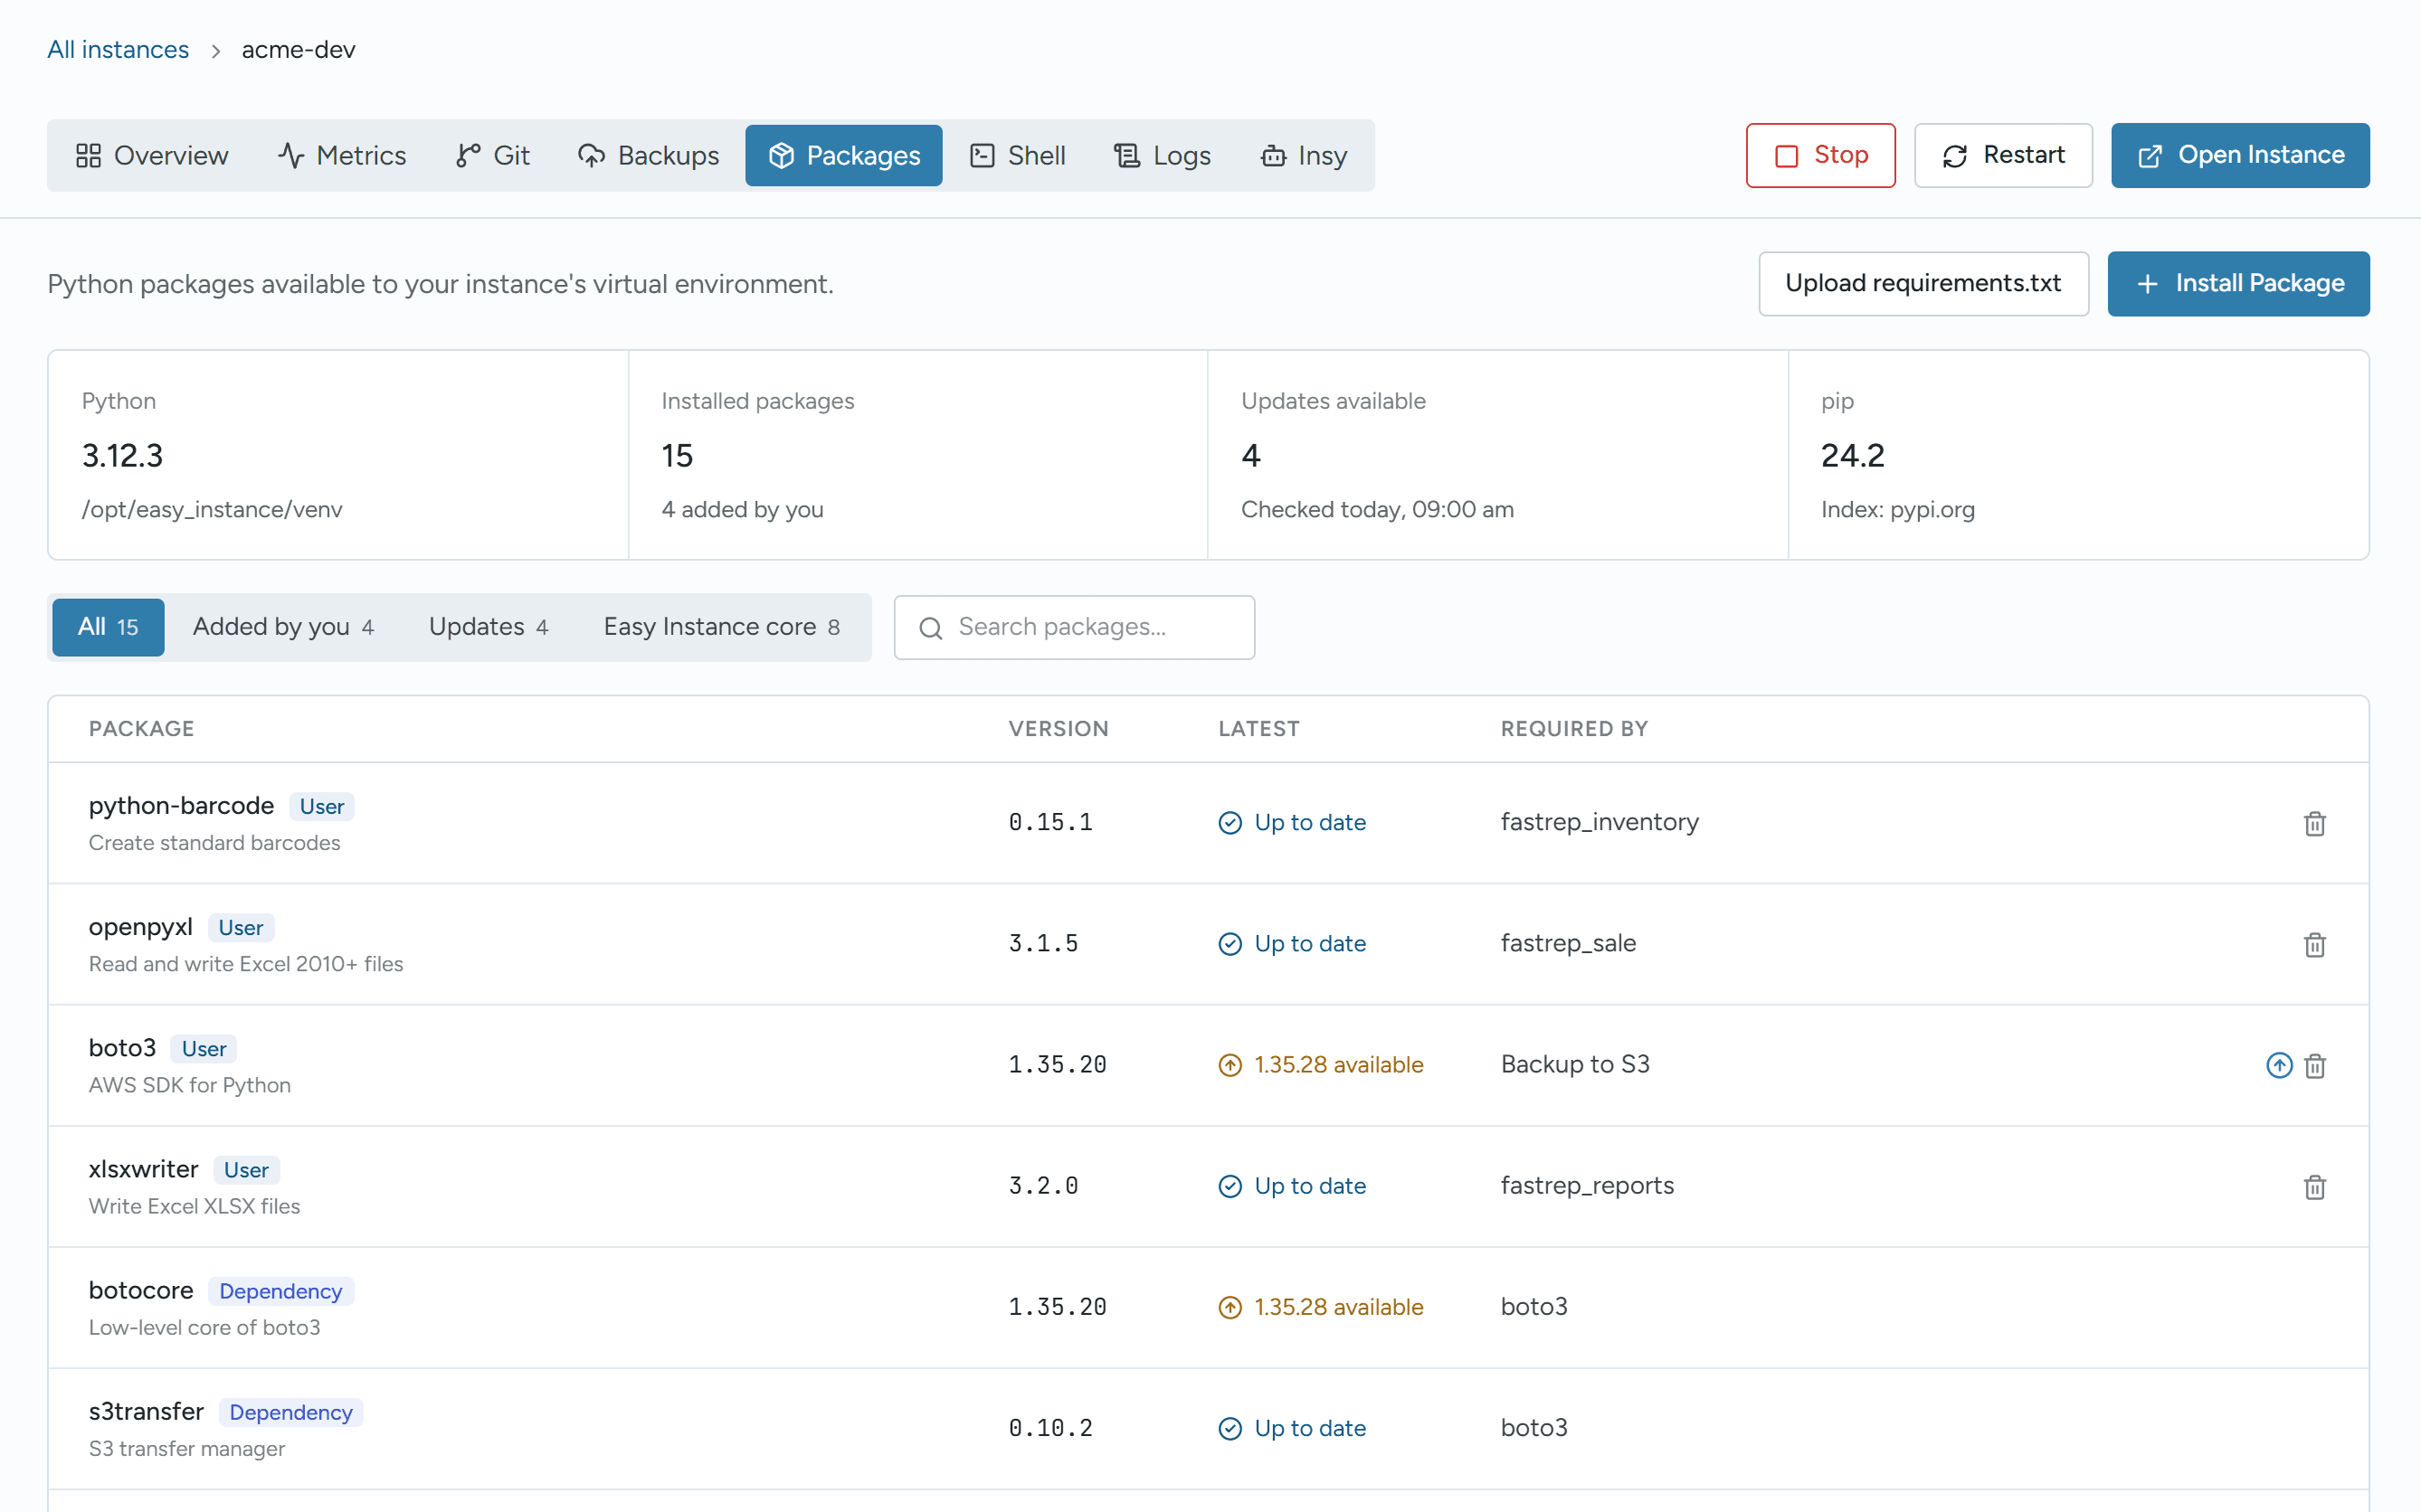Open the Backups tab
Viewport: 2421px width, 1512px height.
point(649,155)
